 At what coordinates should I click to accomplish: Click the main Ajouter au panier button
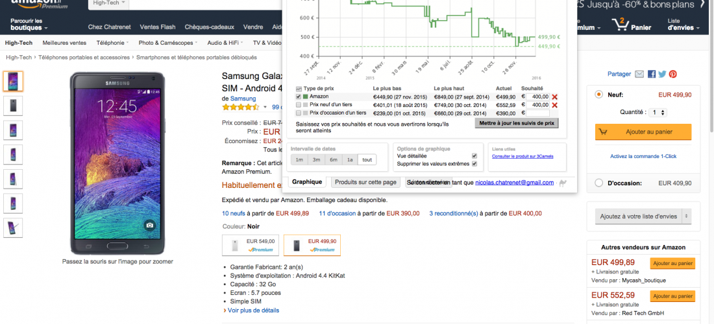coord(643,132)
